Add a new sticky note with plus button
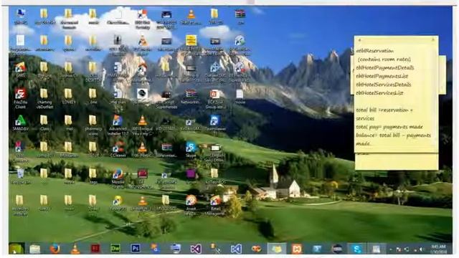Image resolution: width=459 pixels, height=258 pixels. [x=359, y=40]
